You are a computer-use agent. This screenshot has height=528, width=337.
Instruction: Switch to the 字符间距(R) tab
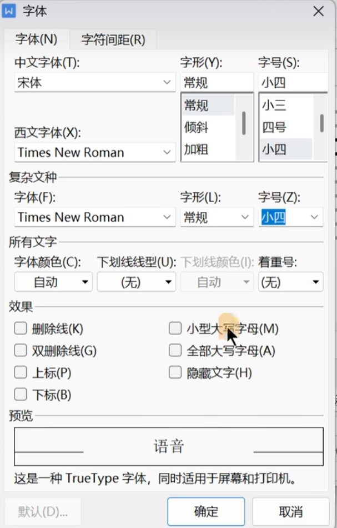coord(113,39)
